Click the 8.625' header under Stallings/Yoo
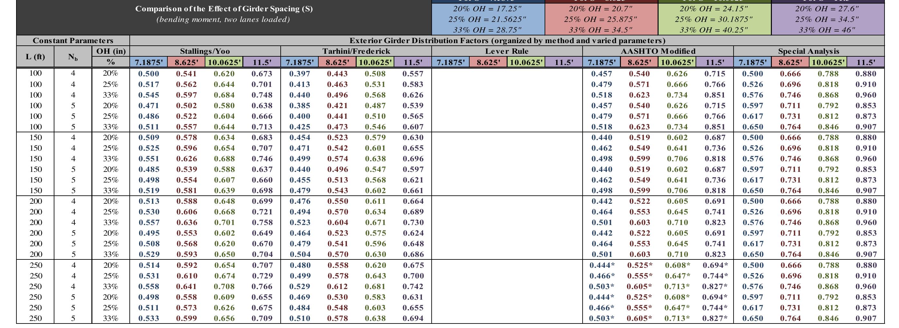Viewport: 899px width, 328px height. 186,62
